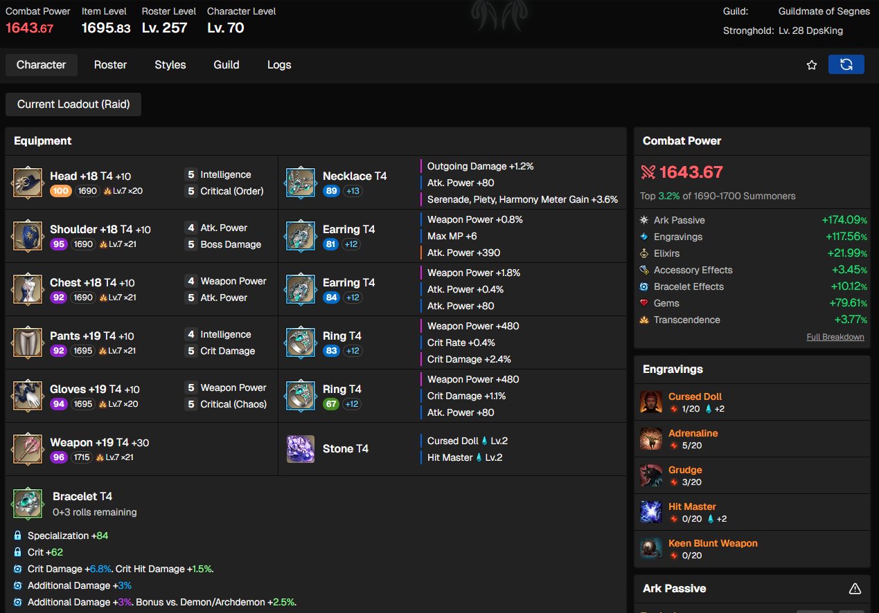Screen dimensions: 879x613
Task: Click the Ark Passive warning triangle icon
Action: (855, 589)
